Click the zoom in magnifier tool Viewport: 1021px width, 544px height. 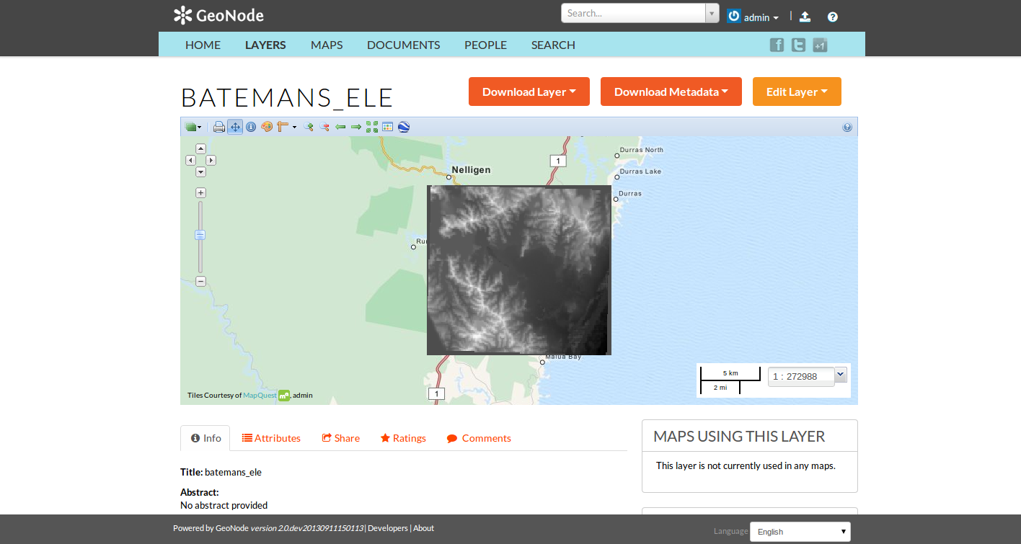coord(309,127)
